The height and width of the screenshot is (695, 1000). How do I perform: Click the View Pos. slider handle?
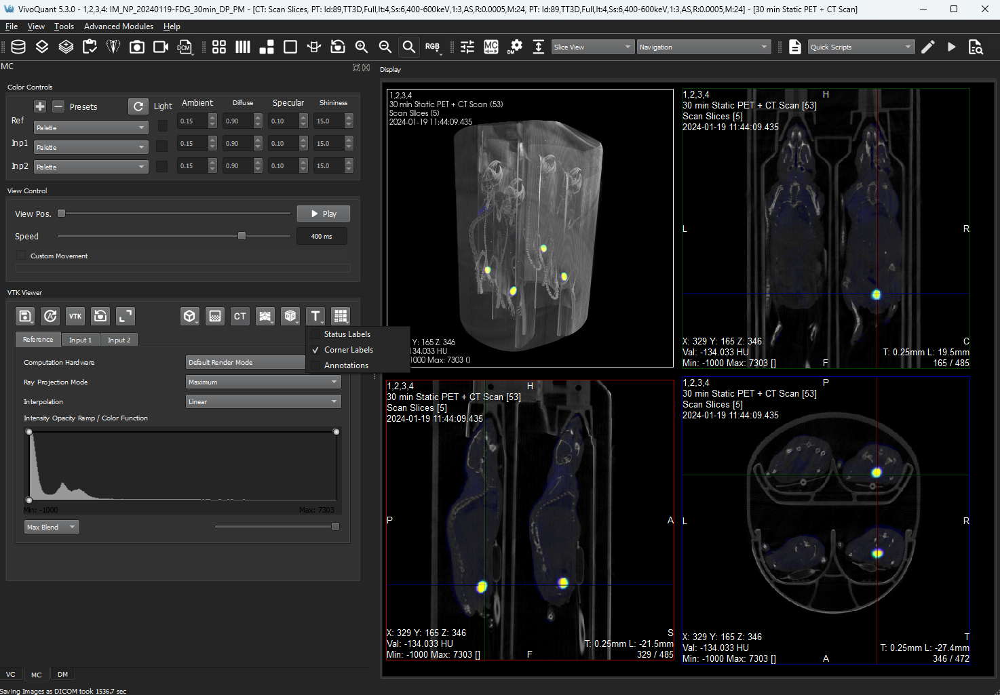[x=61, y=214]
